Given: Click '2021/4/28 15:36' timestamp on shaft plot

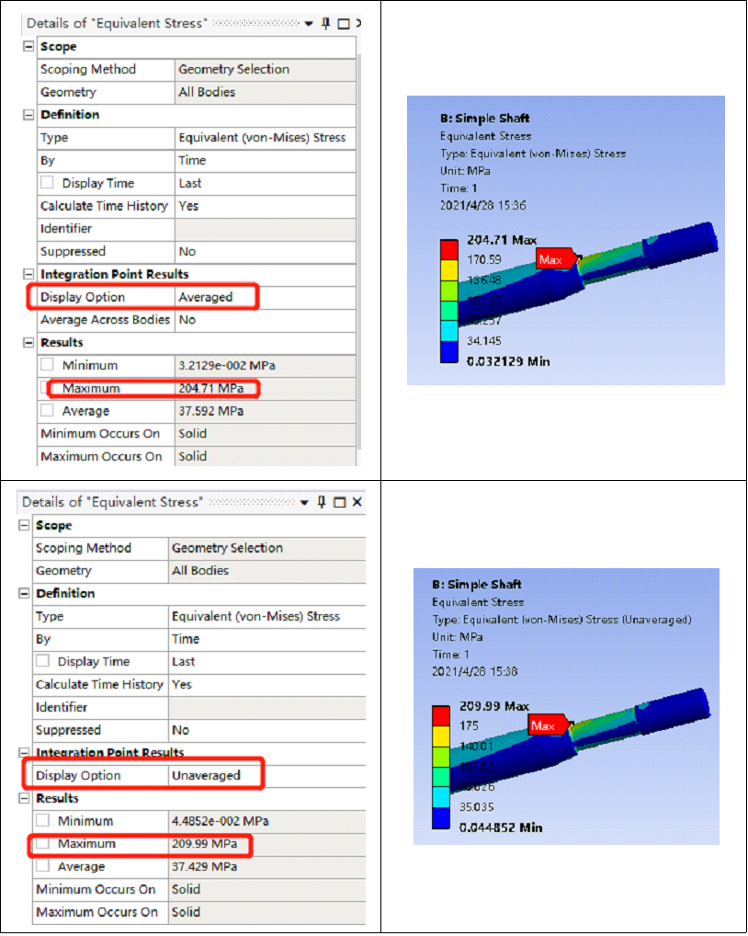Looking at the screenshot, I should coord(483,205).
